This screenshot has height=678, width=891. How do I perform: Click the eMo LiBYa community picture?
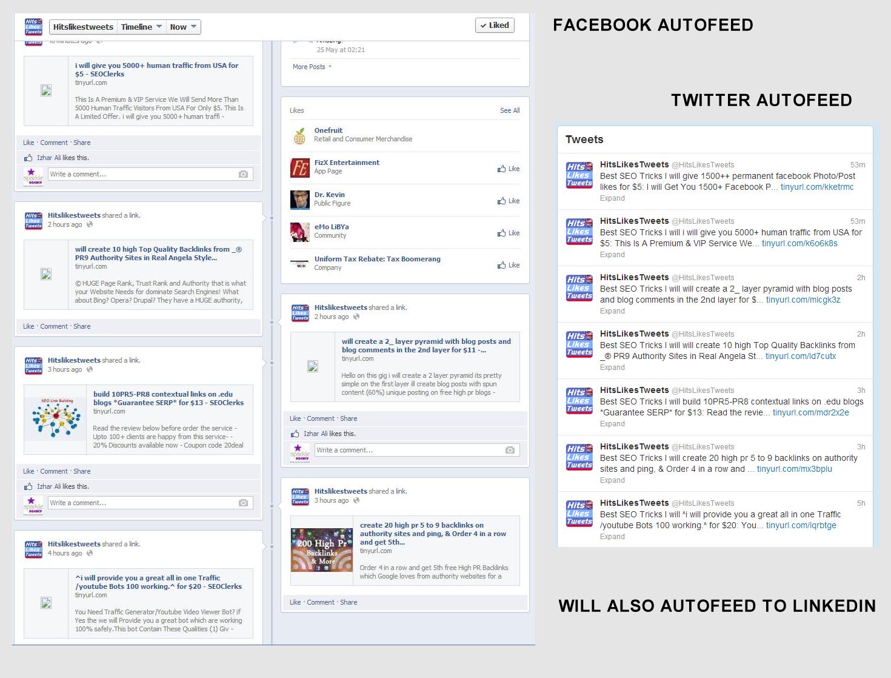point(299,232)
